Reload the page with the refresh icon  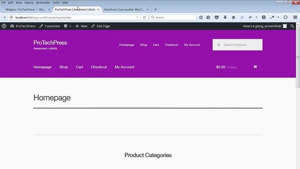(x=144, y=17)
